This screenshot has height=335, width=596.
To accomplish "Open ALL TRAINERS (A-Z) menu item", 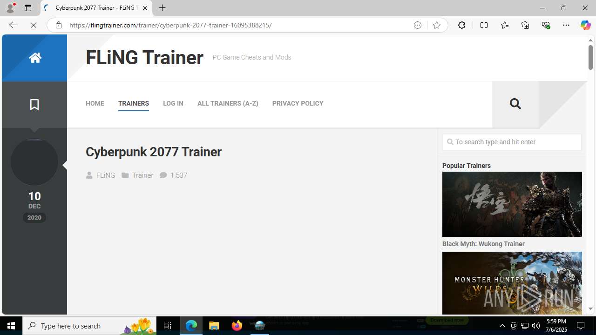I will (x=228, y=103).
